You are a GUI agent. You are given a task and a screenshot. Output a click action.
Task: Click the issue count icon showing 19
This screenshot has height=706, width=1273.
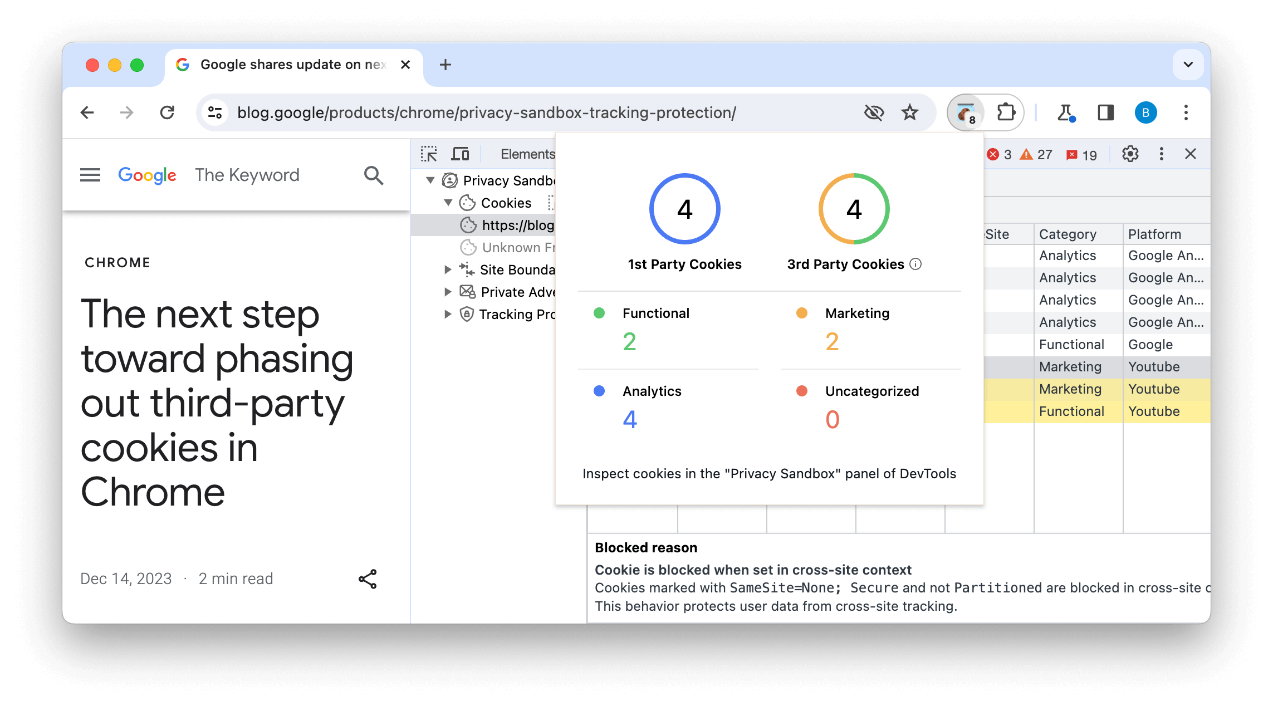click(1081, 154)
